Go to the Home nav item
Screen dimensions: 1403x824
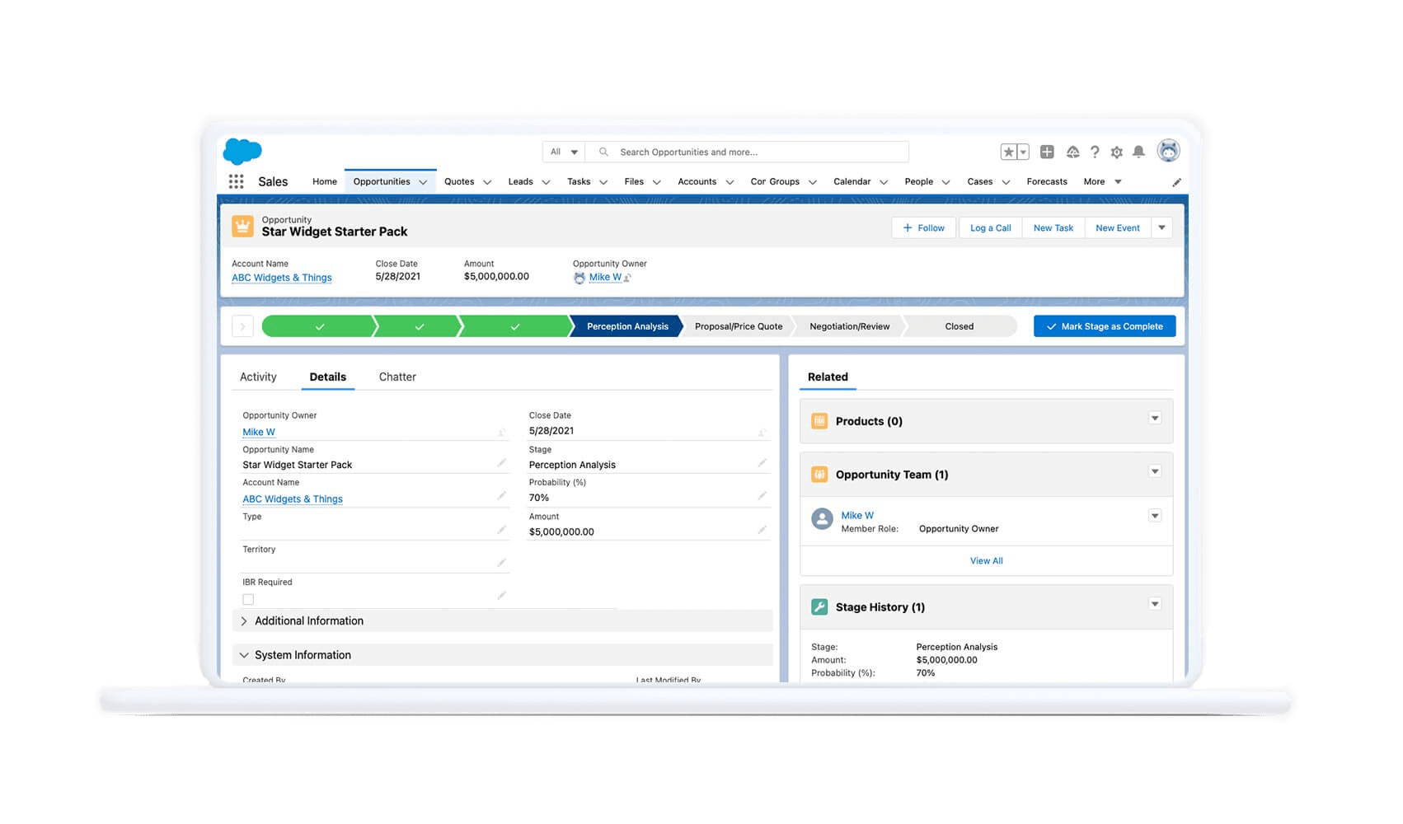click(325, 181)
